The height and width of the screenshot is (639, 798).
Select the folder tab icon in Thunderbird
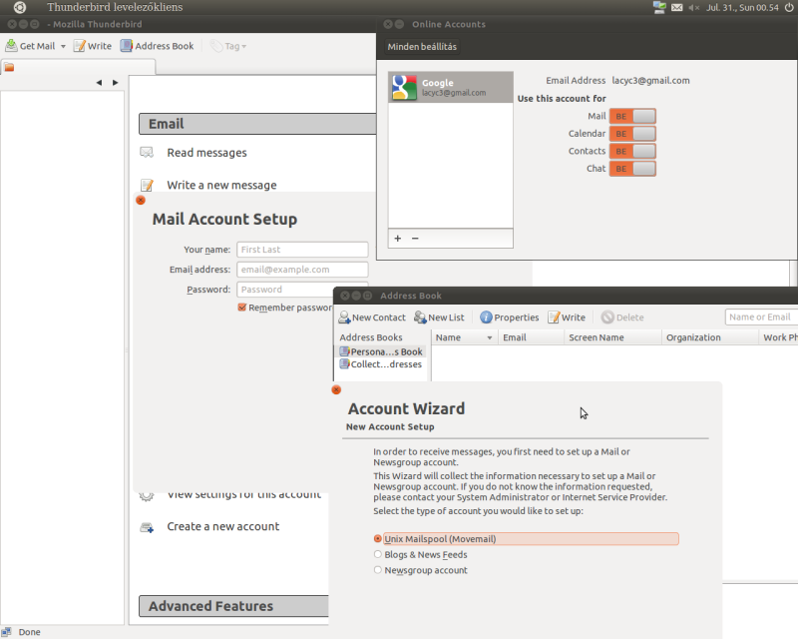coord(9,67)
